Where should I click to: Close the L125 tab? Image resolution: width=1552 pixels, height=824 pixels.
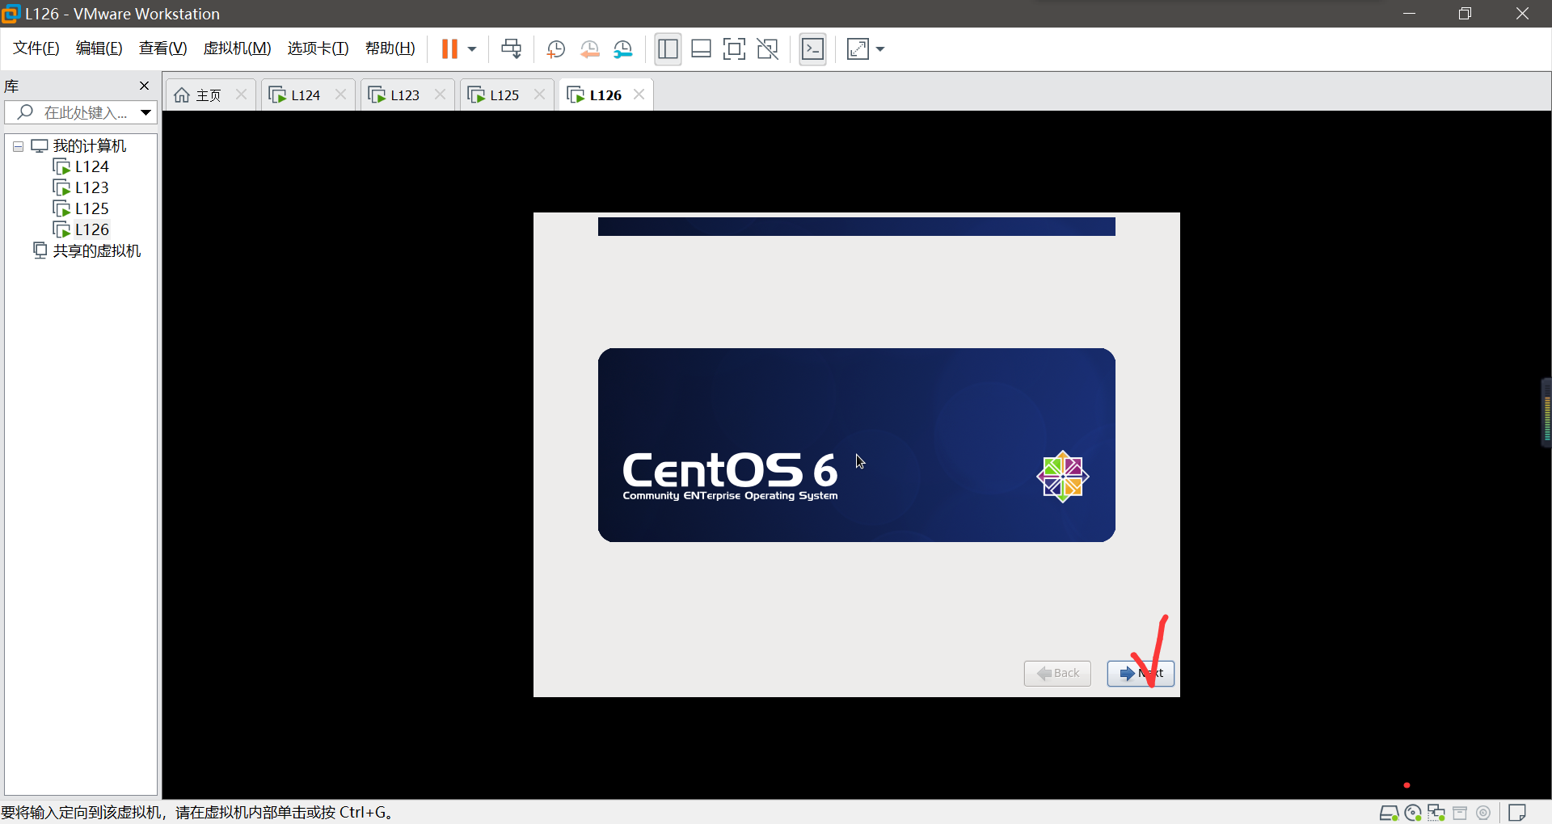(x=539, y=95)
